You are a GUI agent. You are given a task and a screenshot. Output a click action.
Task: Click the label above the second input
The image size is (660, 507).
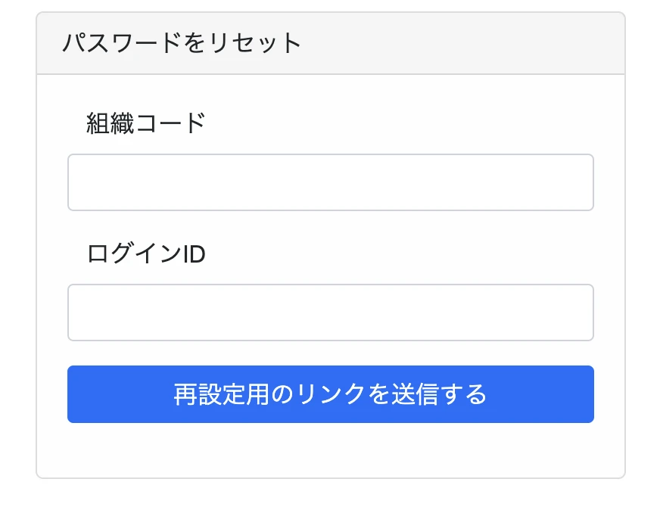click(145, 253)
